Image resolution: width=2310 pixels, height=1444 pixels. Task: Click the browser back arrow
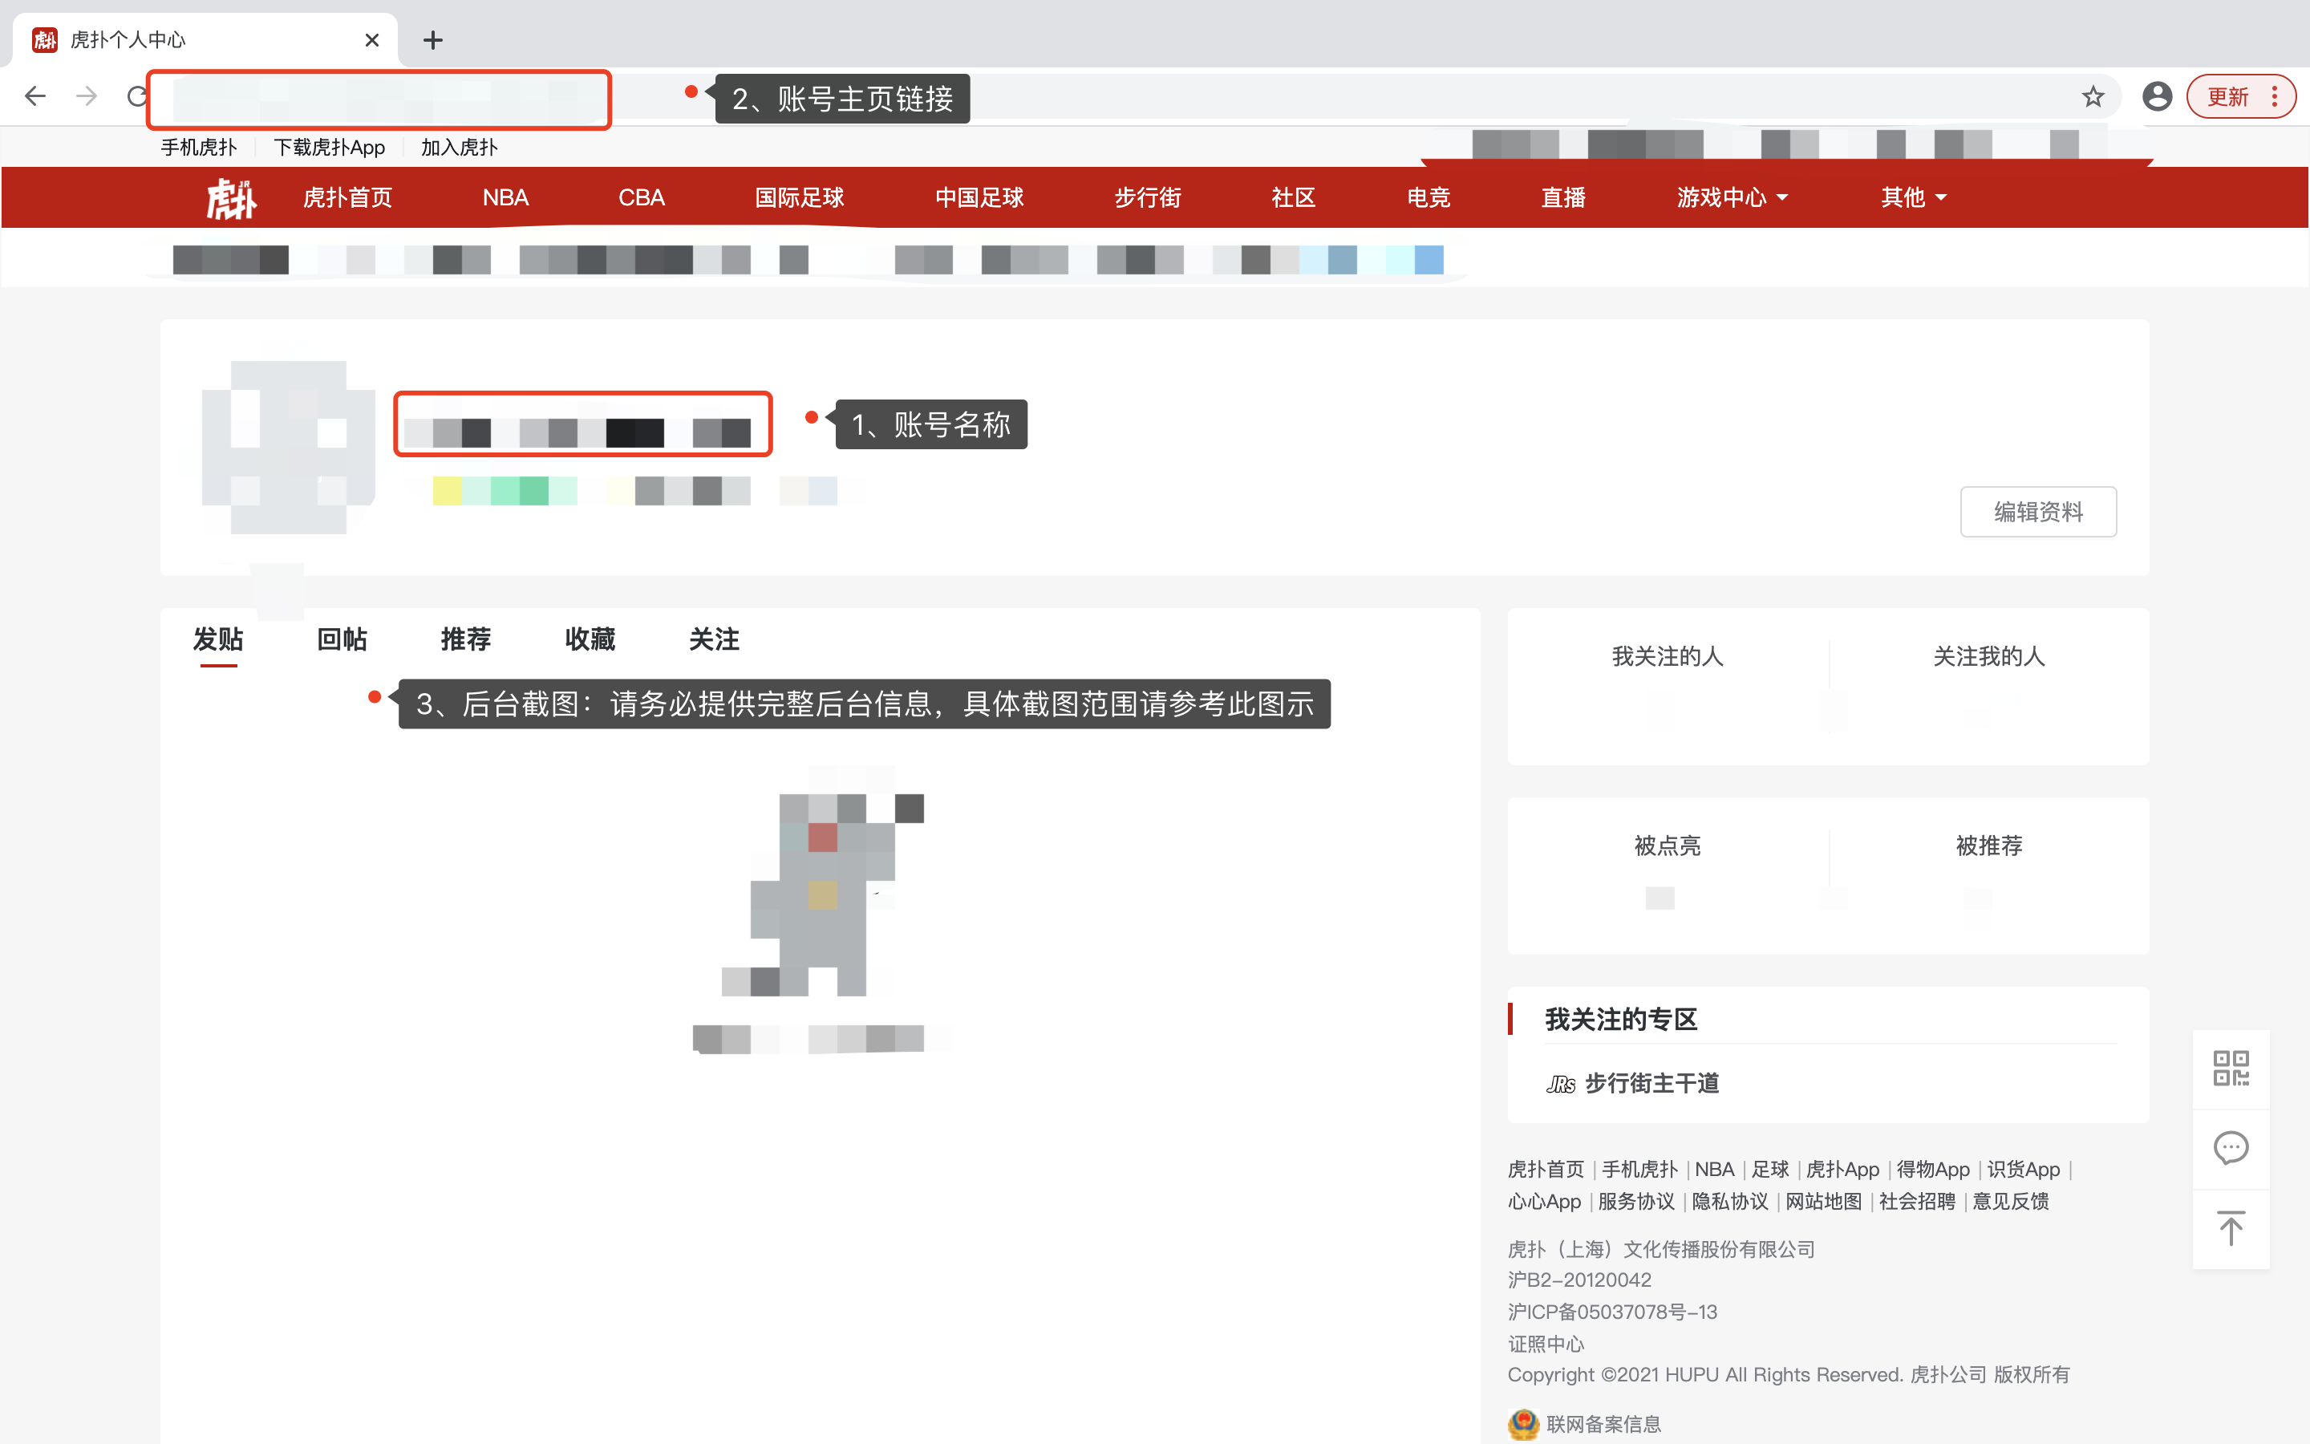[35, 95]
